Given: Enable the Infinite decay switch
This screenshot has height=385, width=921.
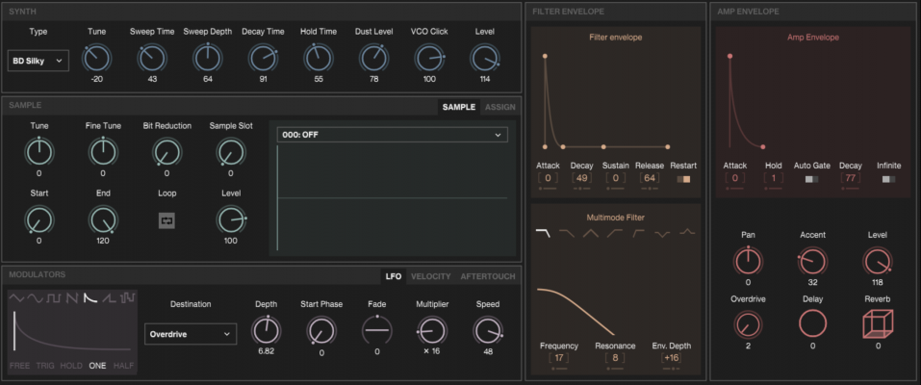Looking at the screenshot, I should pos(888,179).
